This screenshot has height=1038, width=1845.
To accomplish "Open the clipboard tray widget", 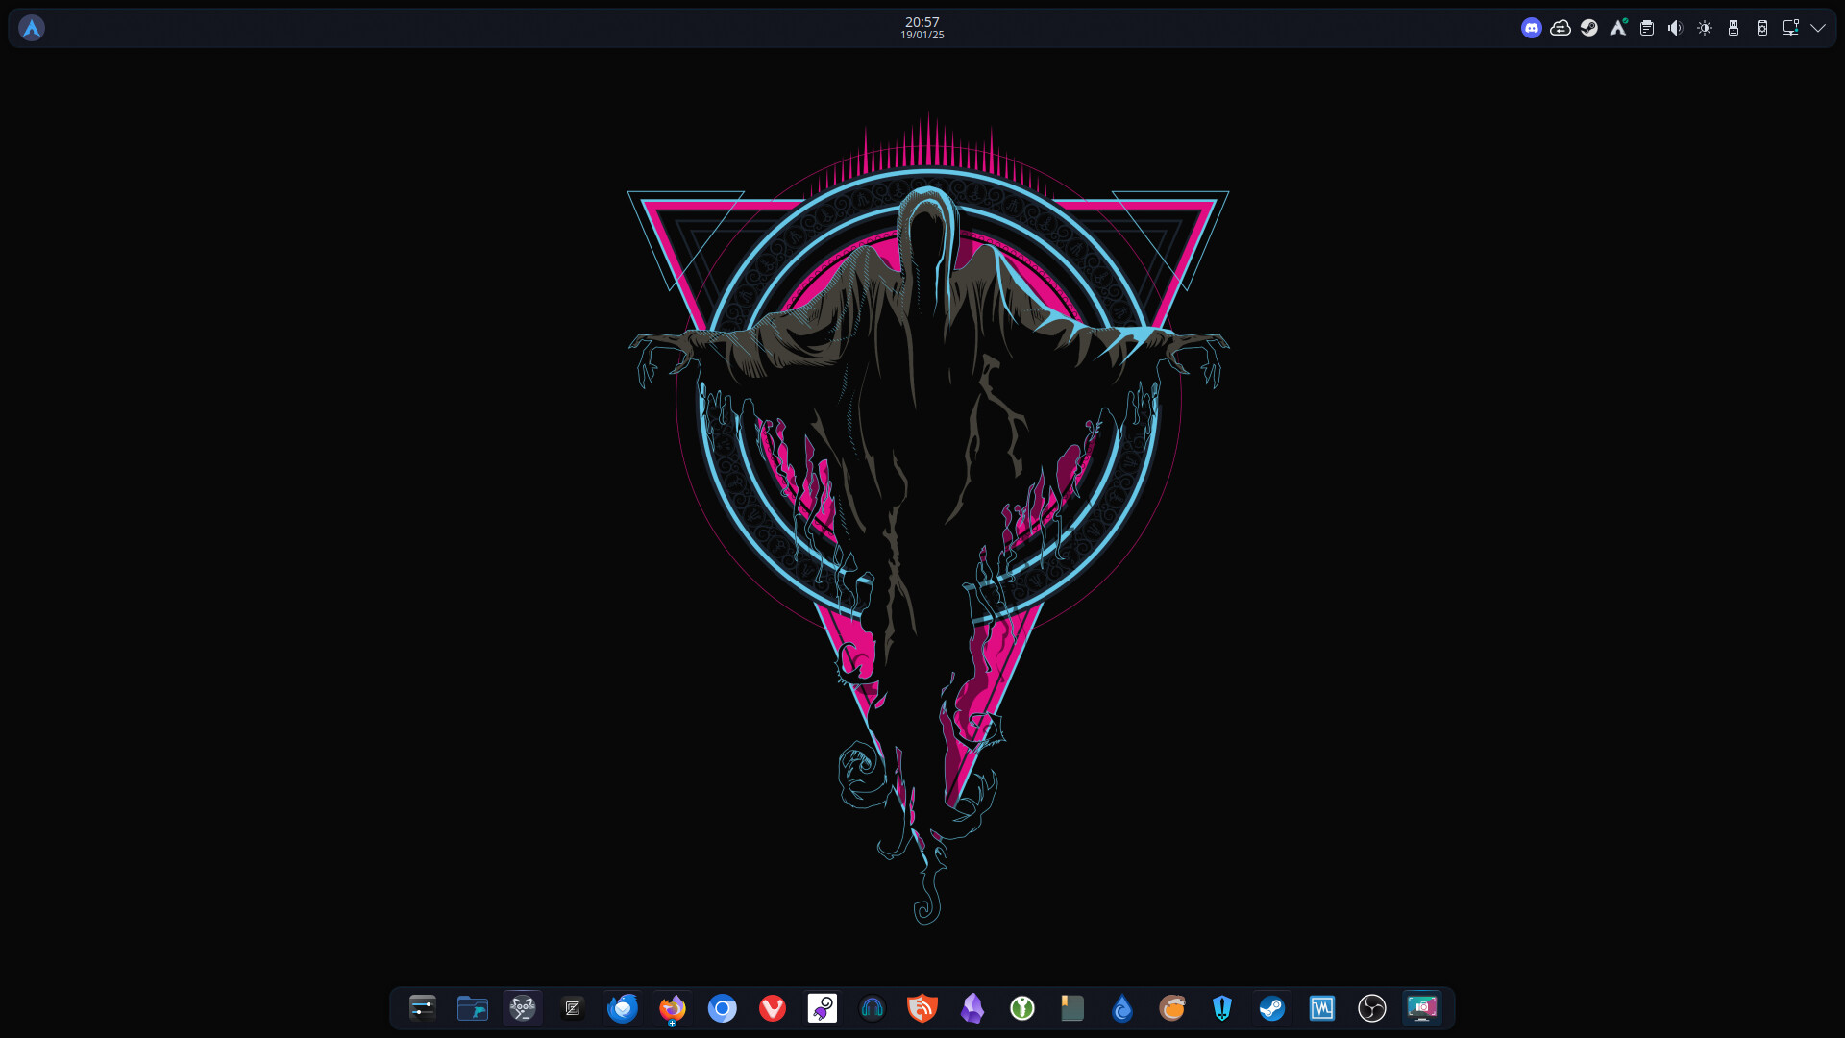I will 1647,28.
